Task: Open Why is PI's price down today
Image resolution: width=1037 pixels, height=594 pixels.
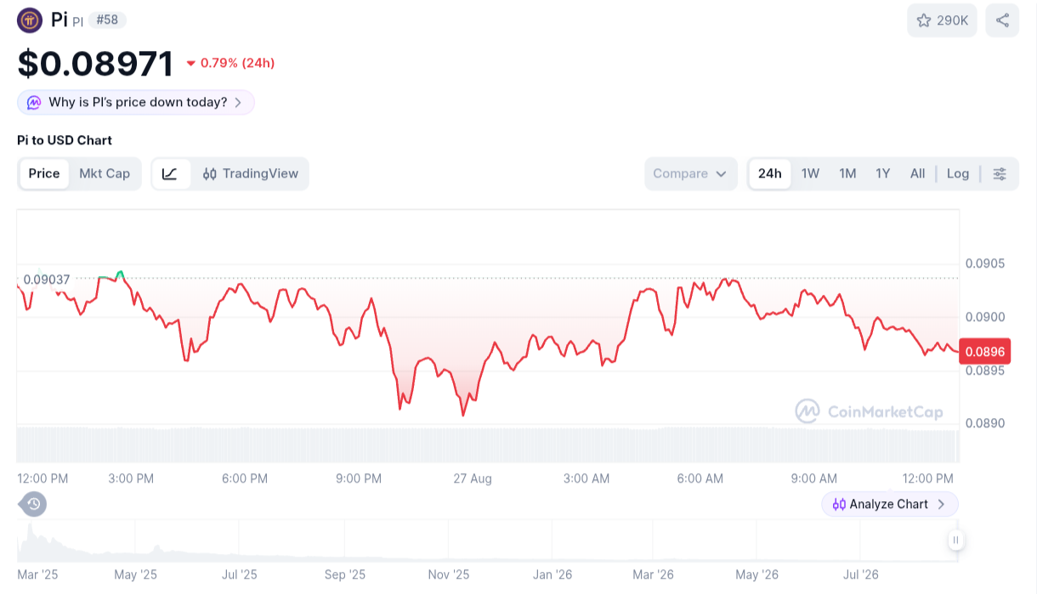Action: click(136, 103)
